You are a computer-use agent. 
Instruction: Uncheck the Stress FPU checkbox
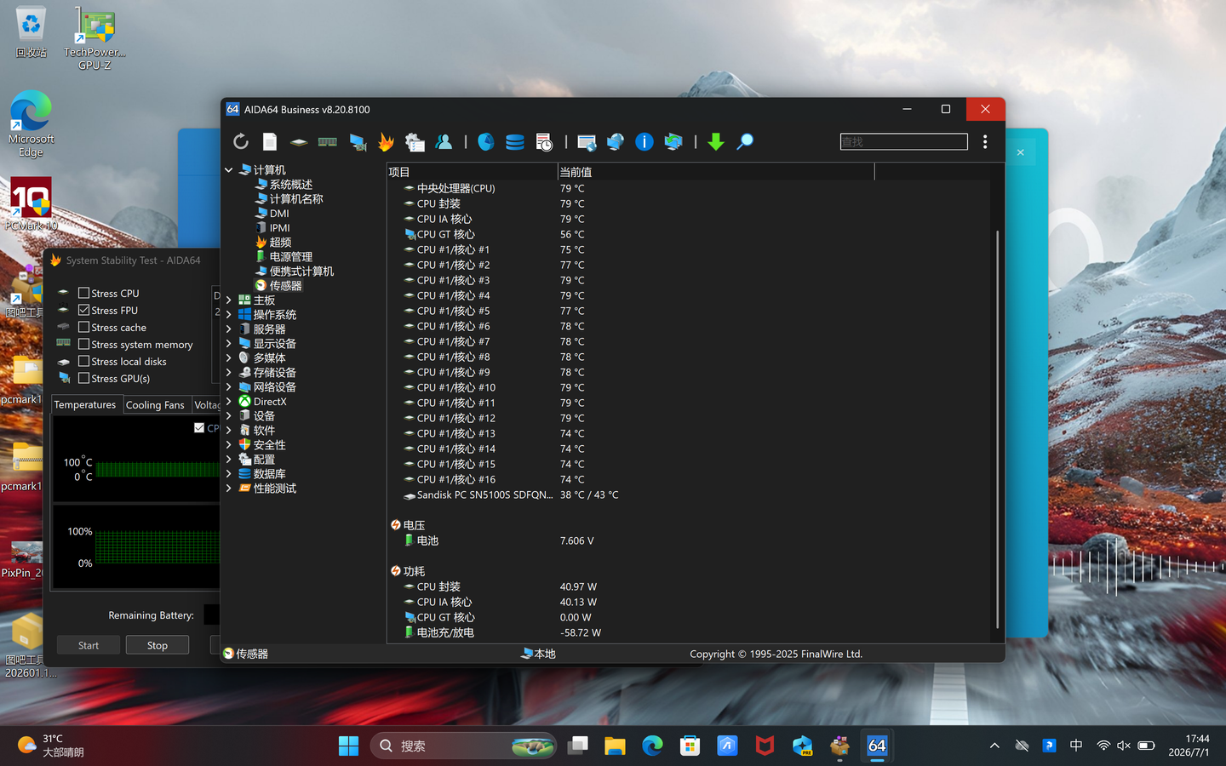click(83, 311)
